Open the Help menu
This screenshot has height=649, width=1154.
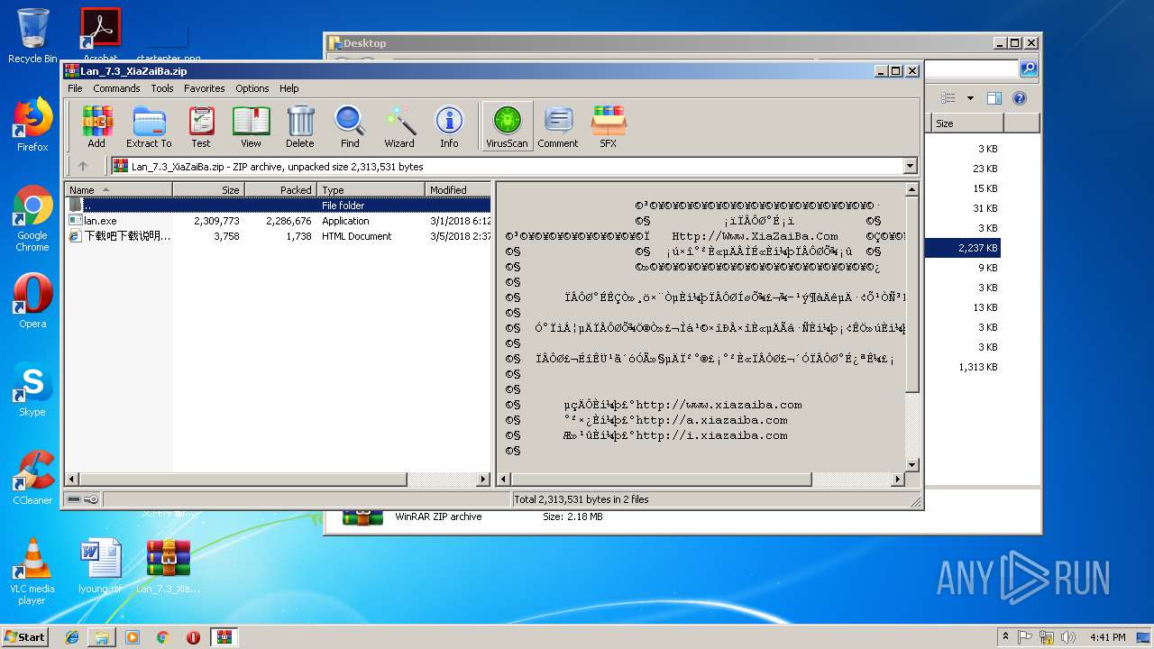pos(288,88)
